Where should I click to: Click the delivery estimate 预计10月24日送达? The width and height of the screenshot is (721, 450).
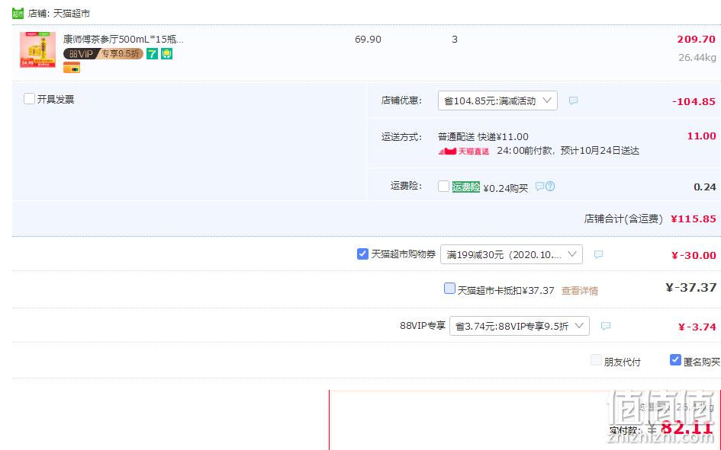coord(600,151)
